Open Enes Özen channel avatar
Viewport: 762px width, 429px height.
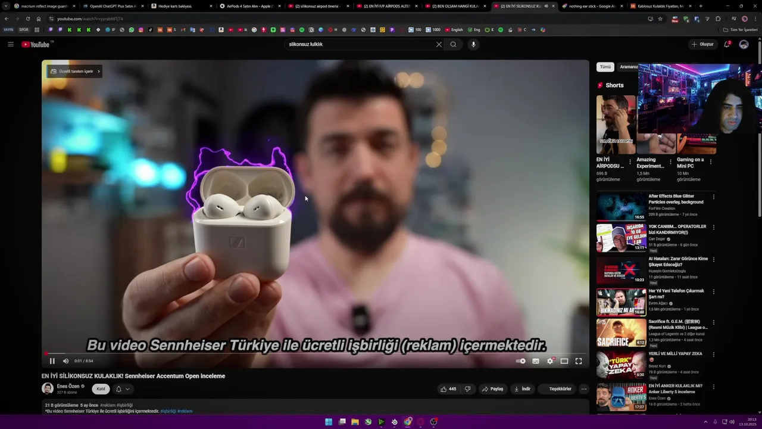tap(48, 388)
